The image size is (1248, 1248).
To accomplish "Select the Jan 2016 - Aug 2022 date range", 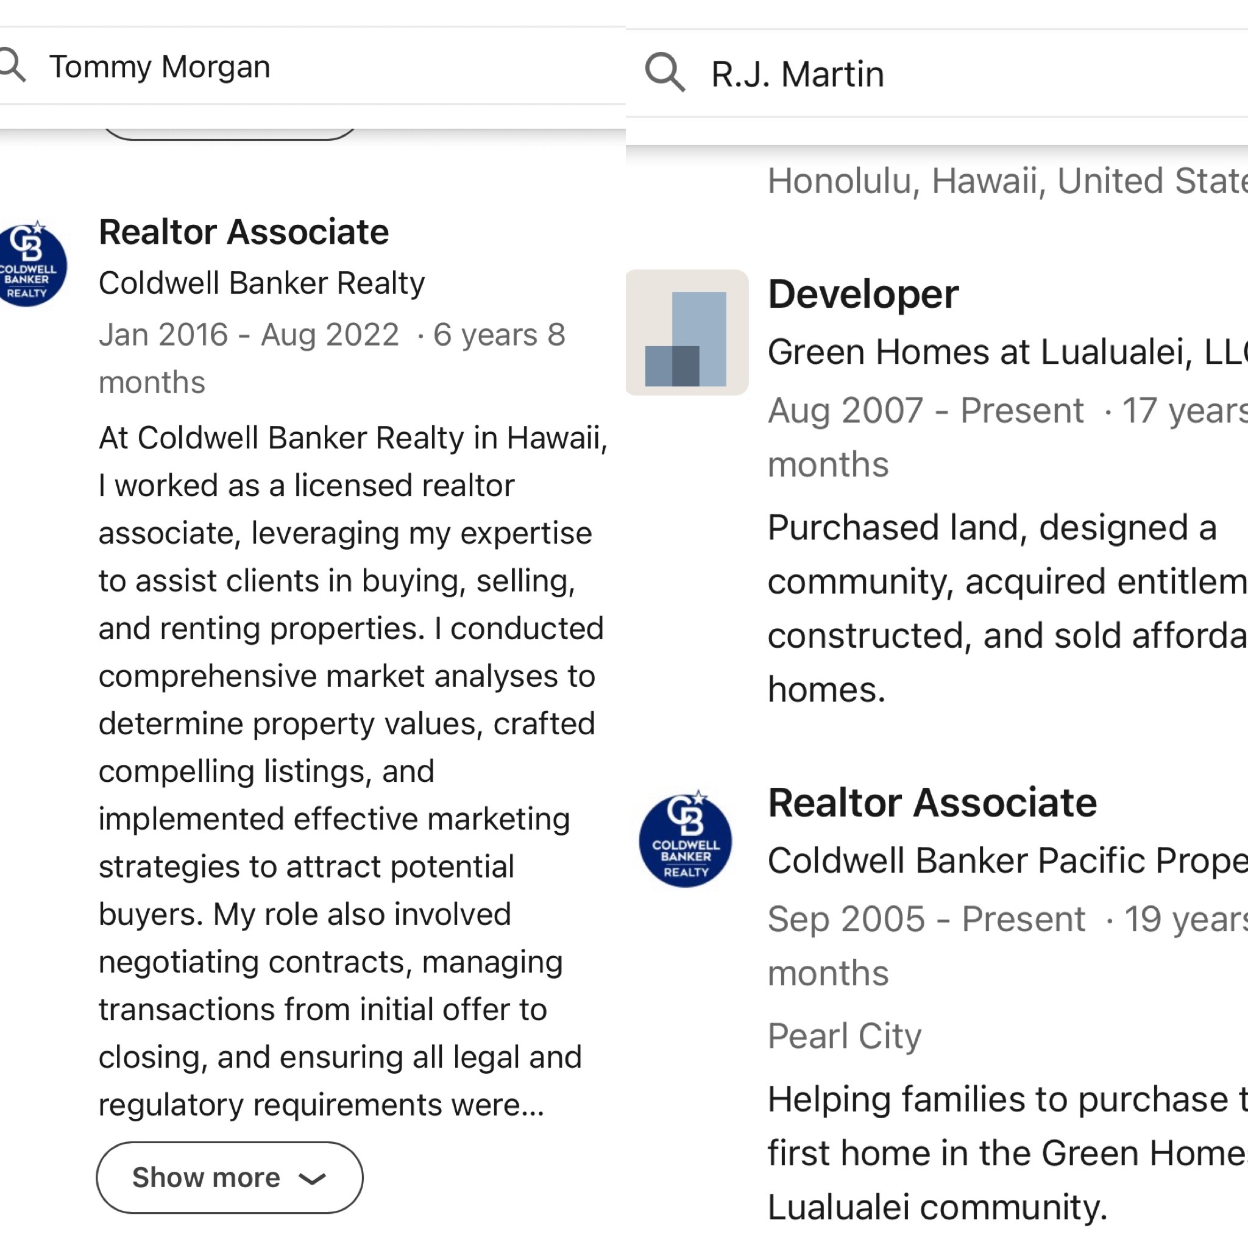I will (249, 335).
